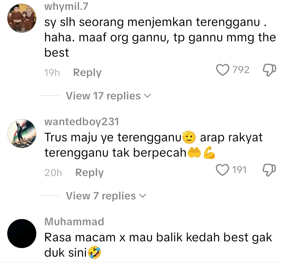The height and width of the screenshot is (264, 283).
Task: Like wantedboy231's comment with the heart
Action: pos(222,170)
